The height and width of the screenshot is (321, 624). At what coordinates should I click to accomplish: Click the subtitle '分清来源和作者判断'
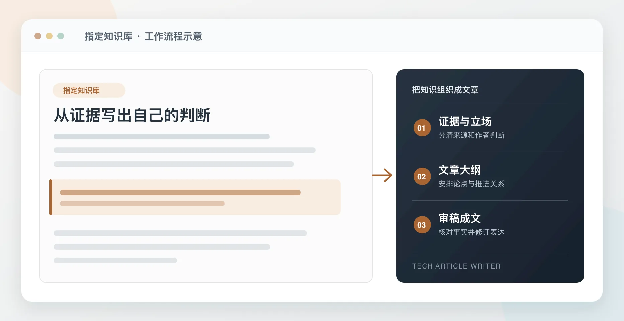point(471,135)
